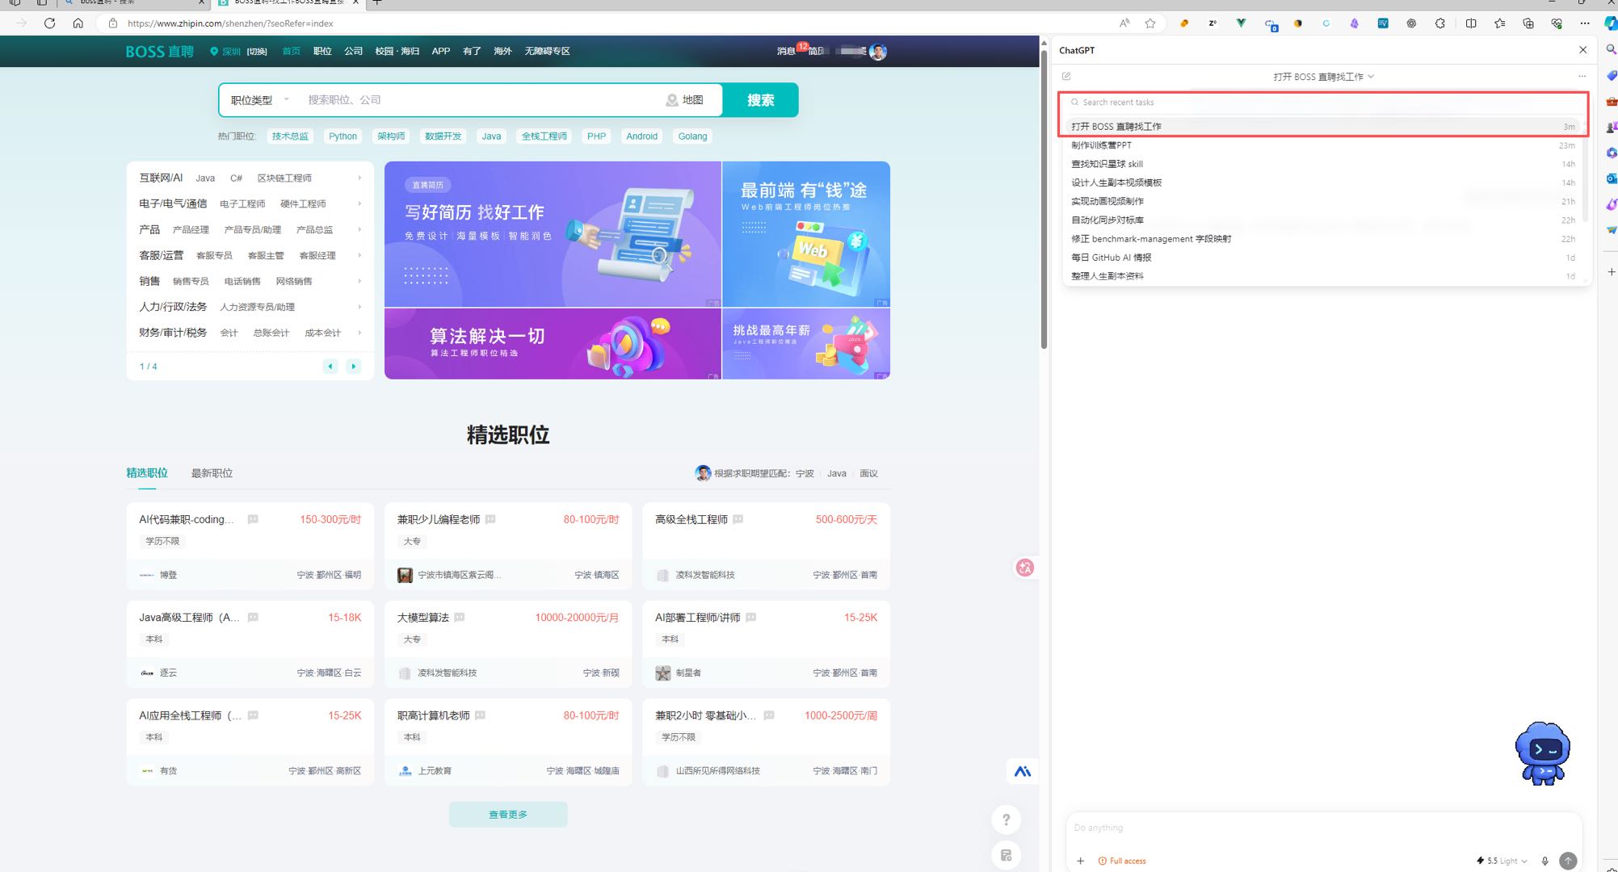Open Read aloud icon in address bar

(1124, 23)
